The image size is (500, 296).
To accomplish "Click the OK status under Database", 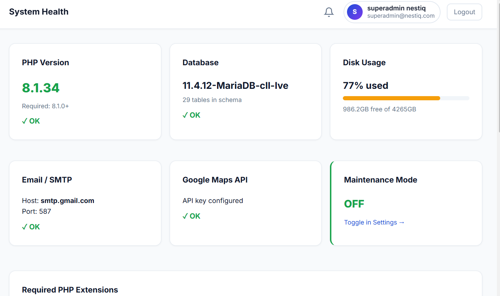I will [192, 115].
